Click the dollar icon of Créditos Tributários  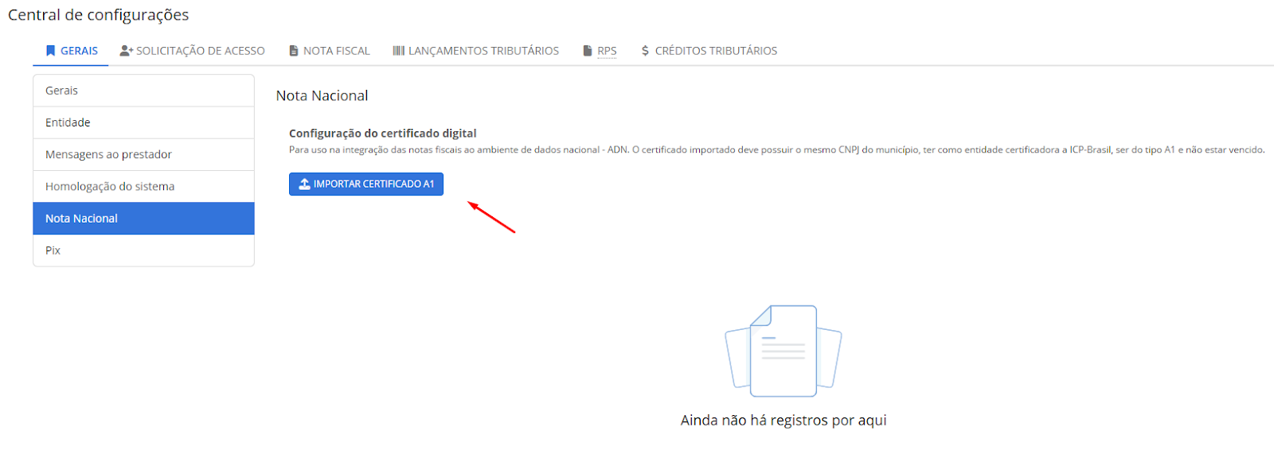[x=645, y=51]
